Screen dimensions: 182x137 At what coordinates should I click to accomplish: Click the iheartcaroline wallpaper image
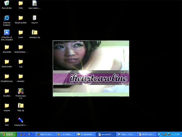(x=91, y=68)
